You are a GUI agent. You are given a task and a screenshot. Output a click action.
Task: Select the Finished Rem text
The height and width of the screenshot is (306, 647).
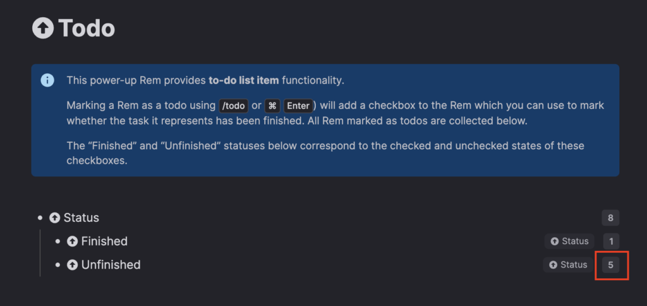[x=104, y=242]
